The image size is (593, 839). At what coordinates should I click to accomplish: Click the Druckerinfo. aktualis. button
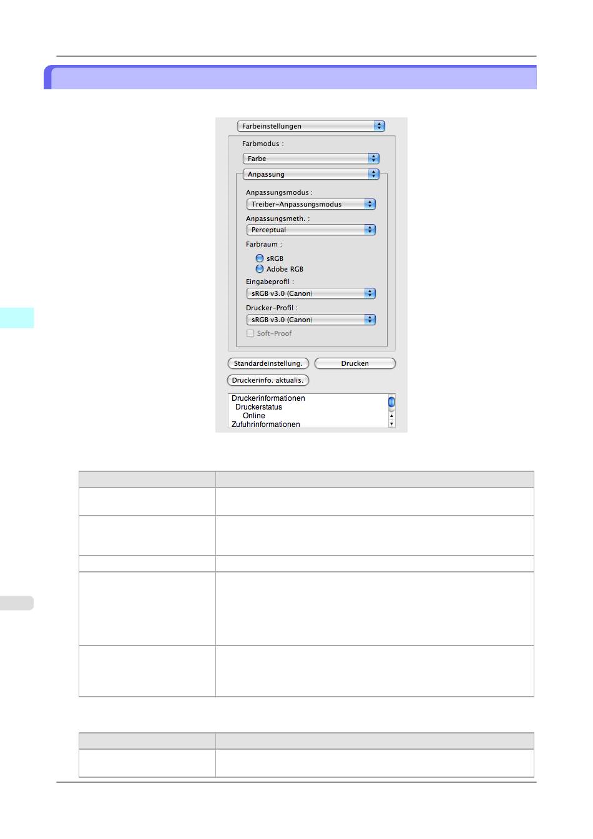[x=268, y=380]
